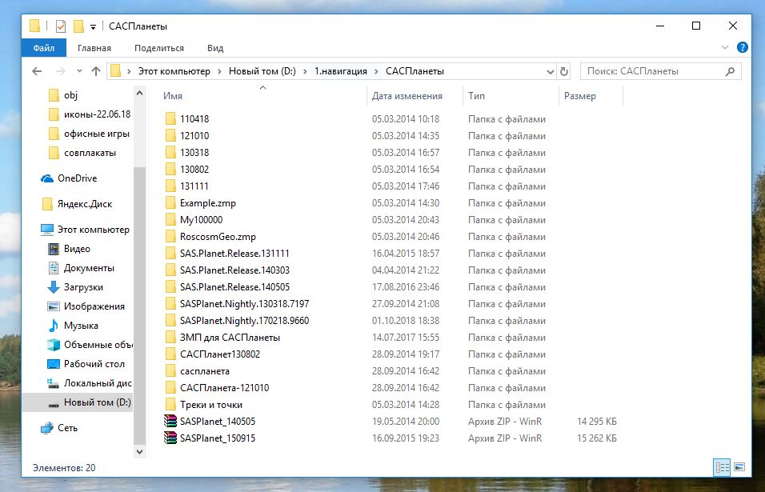Click the Up one level arrow

[x=96, y=71]
